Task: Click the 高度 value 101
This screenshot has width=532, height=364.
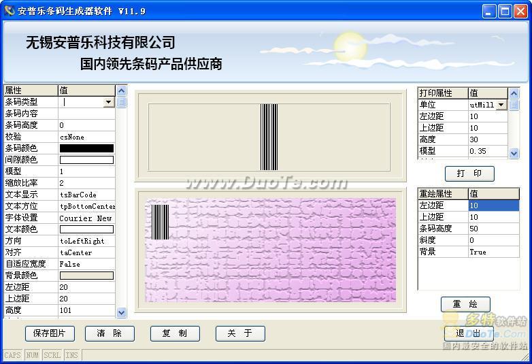Action: (86, 310)
